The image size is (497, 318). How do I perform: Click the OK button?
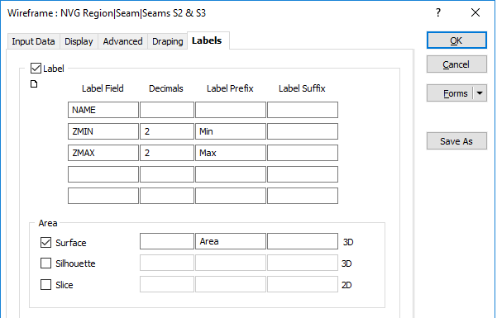click(x=456, y=40)
